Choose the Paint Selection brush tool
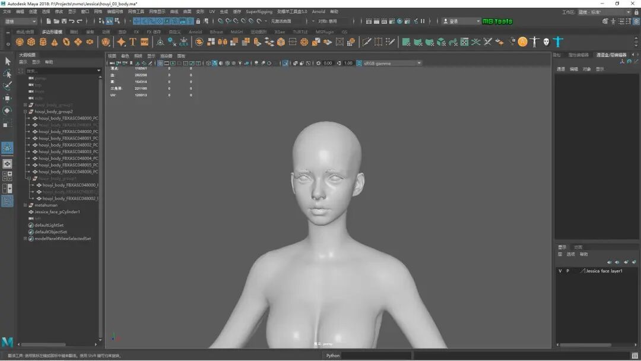Screen dimensions: 641x361 pos(8,86)
